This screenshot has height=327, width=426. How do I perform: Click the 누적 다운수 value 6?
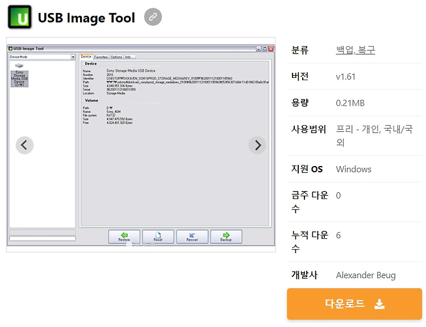[x=339, y=235]
